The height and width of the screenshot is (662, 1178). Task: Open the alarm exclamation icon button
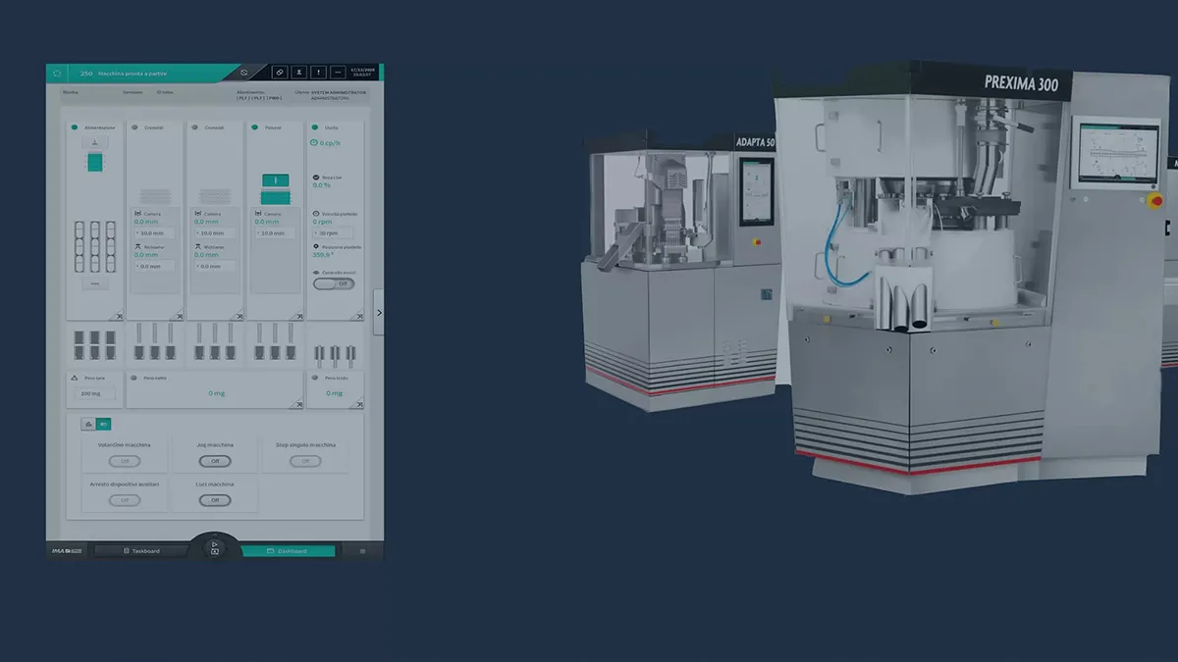[318, 73]
